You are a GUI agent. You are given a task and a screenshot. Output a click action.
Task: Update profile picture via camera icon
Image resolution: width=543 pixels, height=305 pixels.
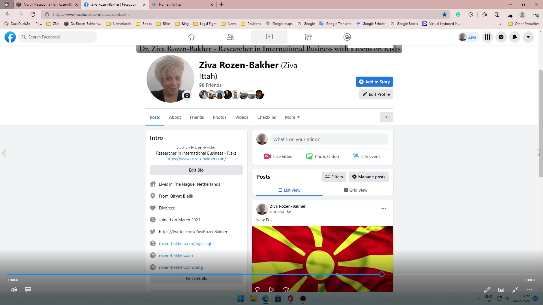click(187, 96)
